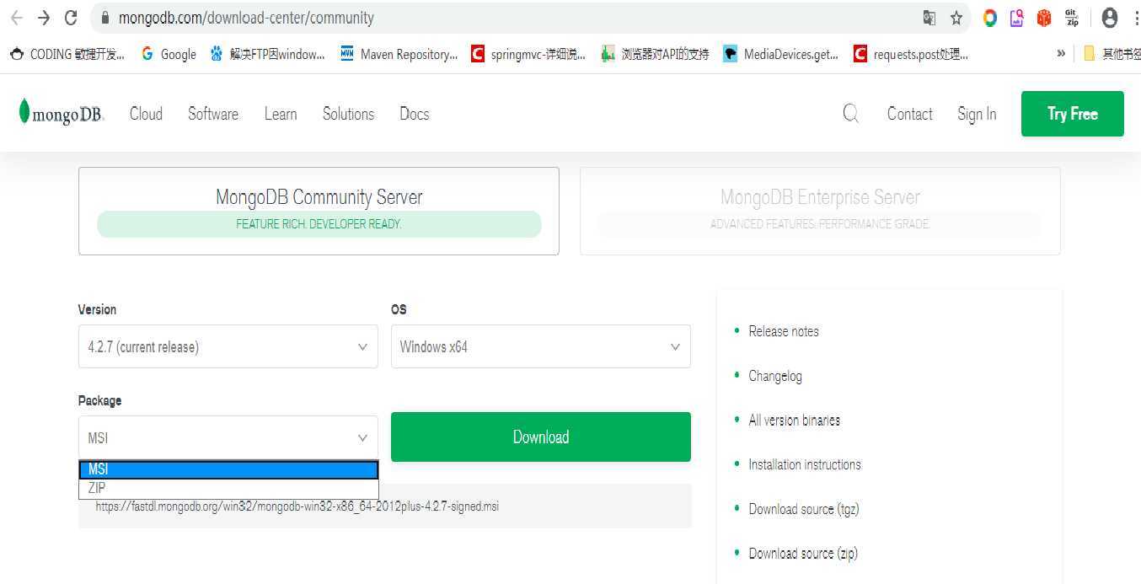Open the OS dropdown showing Windows x64
The image size is (1141, 584).
pyautogui.click(x=541, y=346)
